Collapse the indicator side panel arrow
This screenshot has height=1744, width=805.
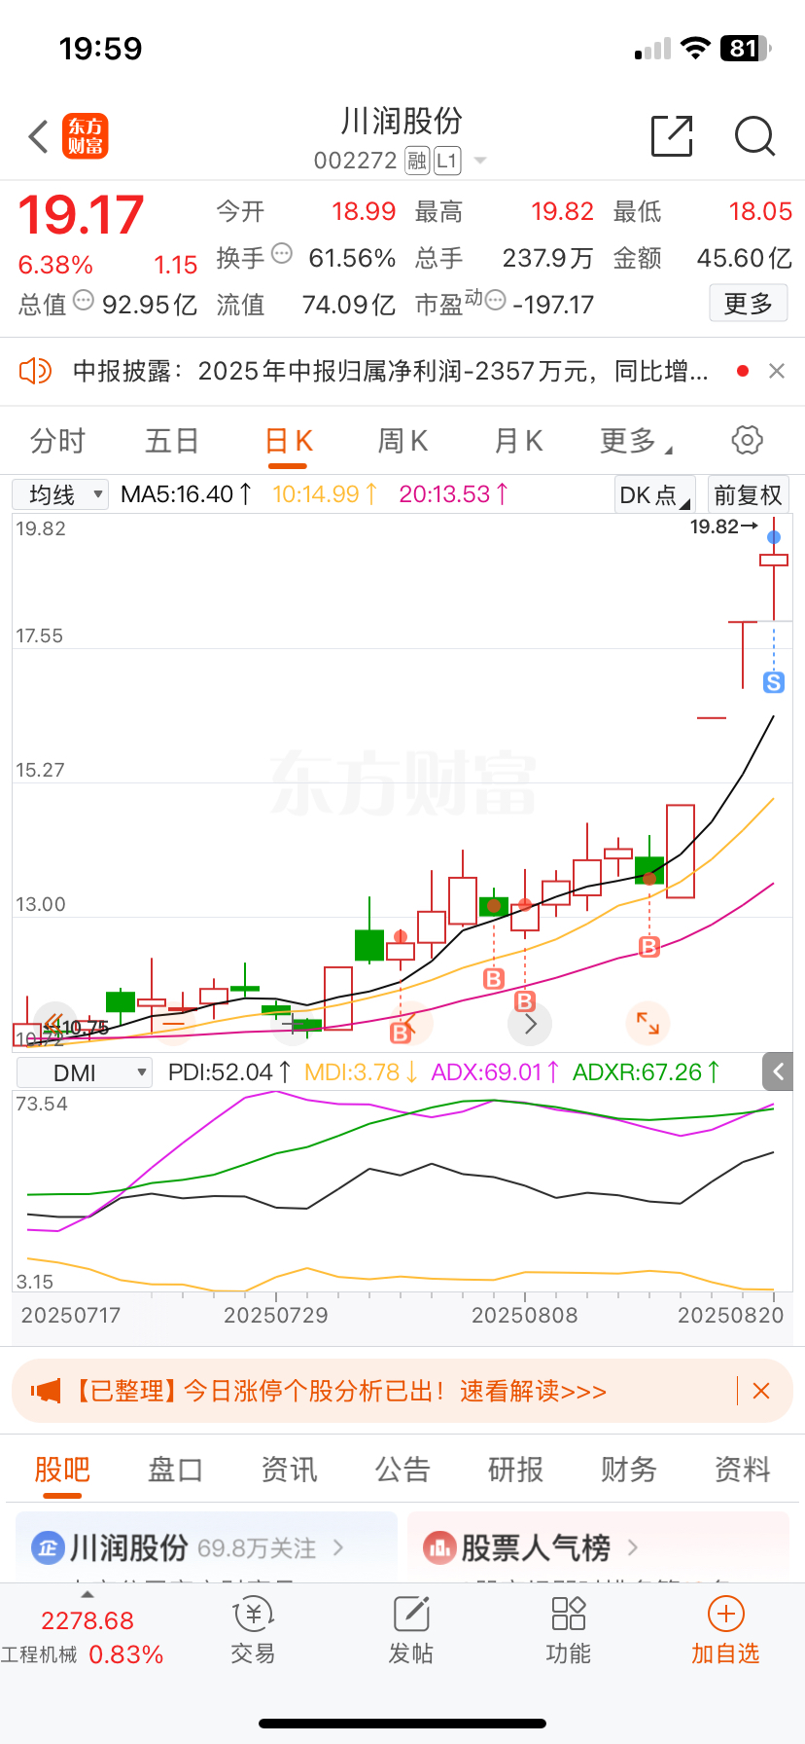778,1072
